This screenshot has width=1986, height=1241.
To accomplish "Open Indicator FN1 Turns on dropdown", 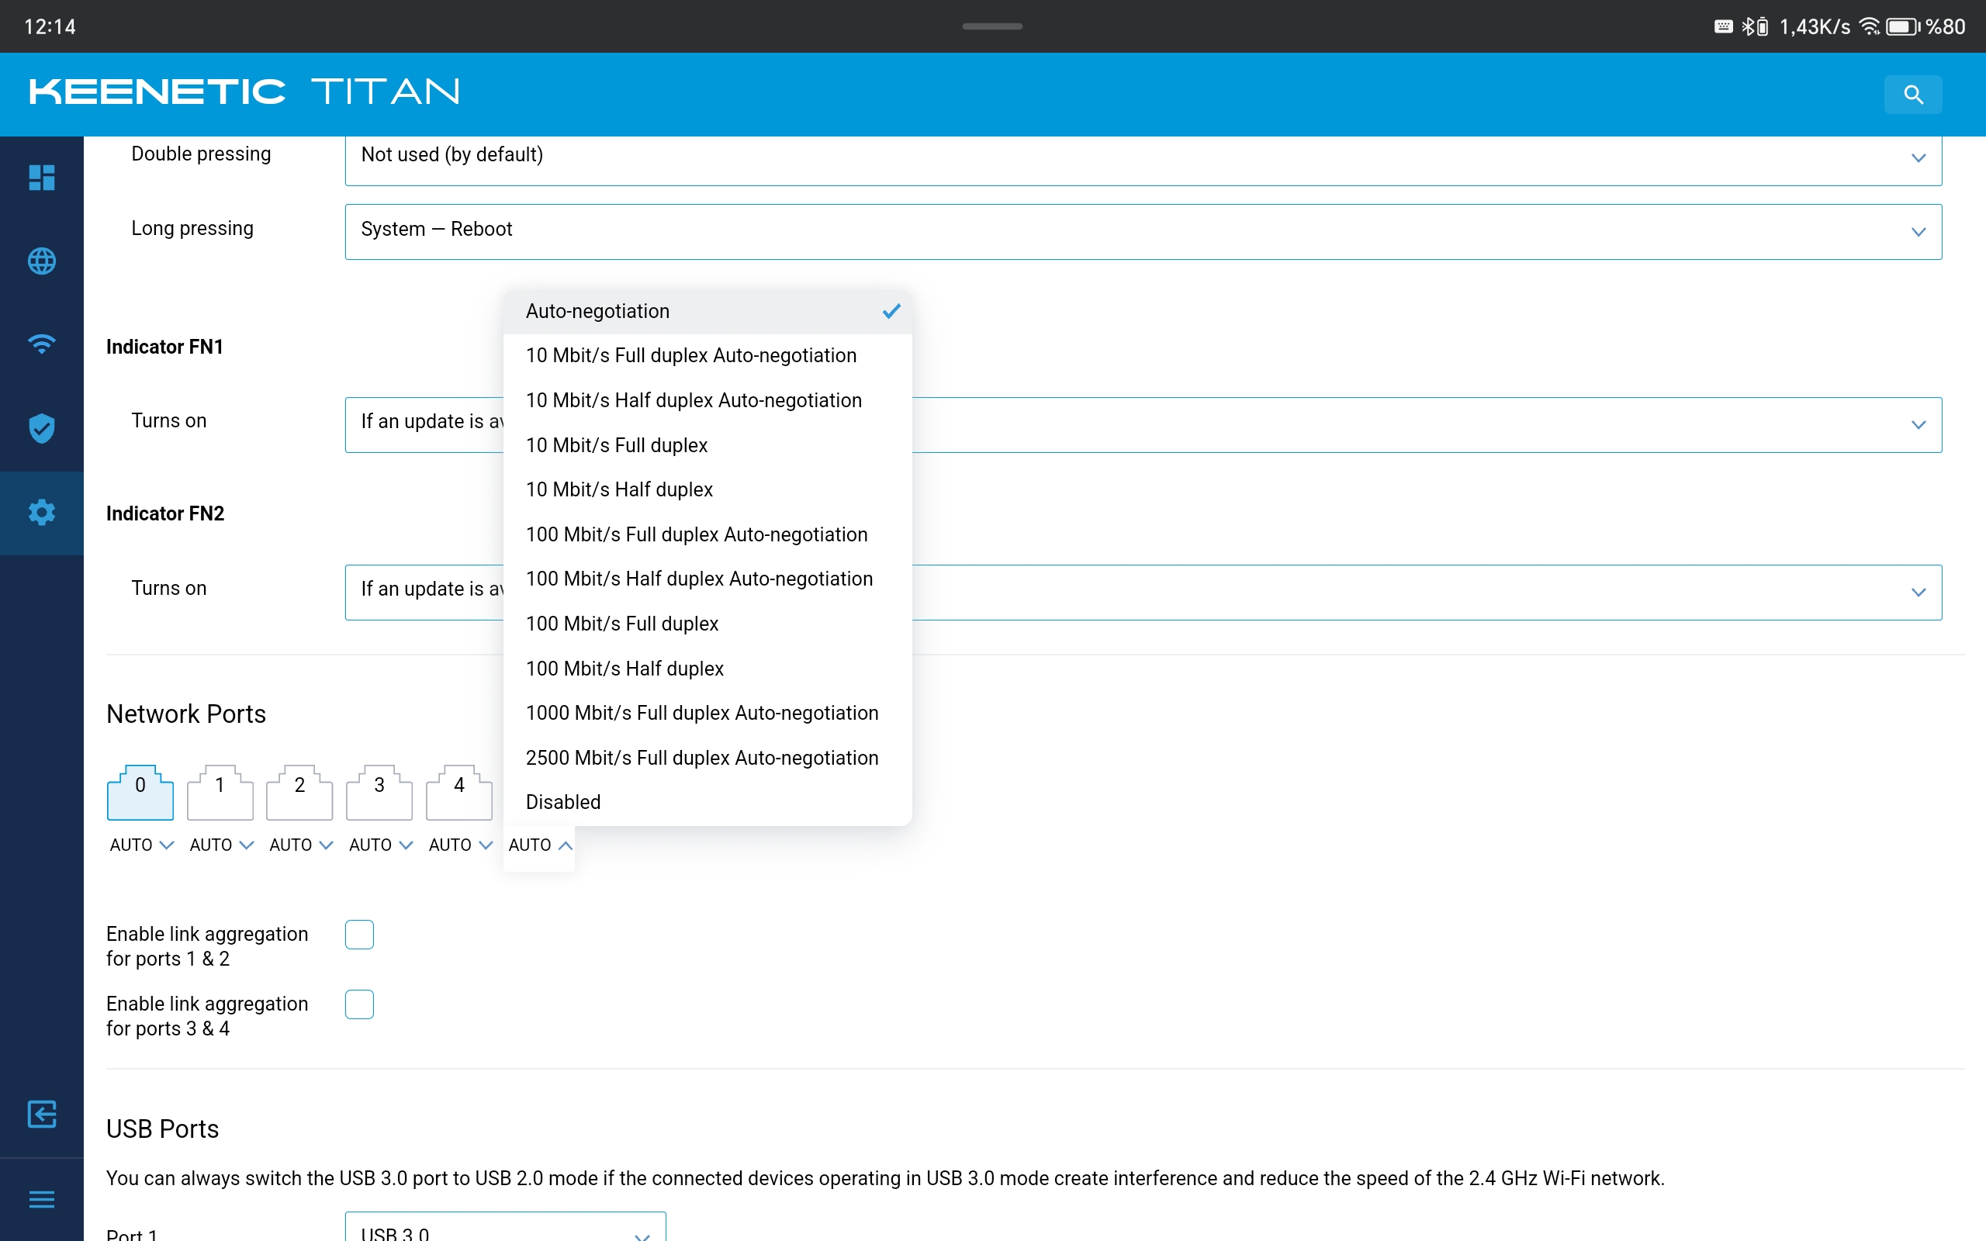I will [1144, 424].
